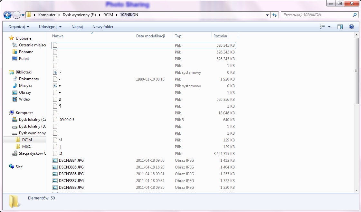Select file DSCN3884.JPG
This screenshot has height=212, width=361.
pyautogui.click(x=71, y=160)
